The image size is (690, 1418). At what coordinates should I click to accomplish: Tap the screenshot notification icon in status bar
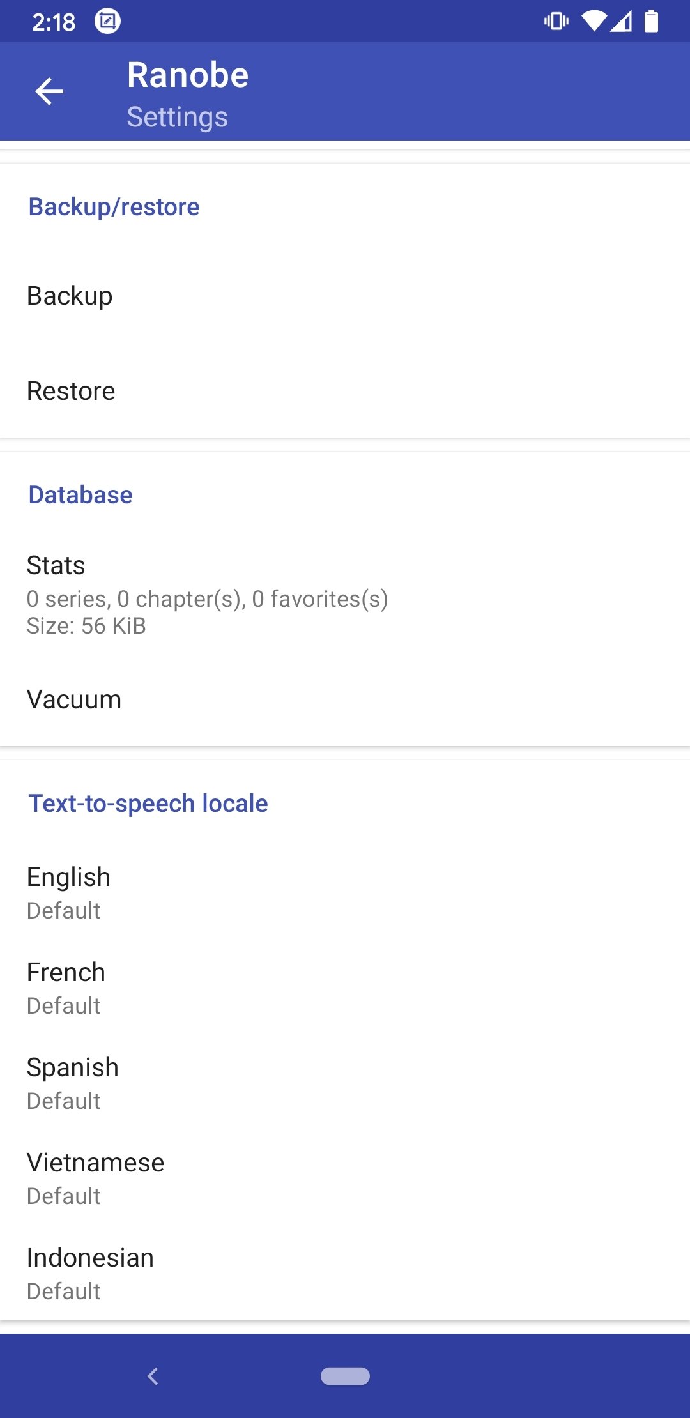[107, 22]
